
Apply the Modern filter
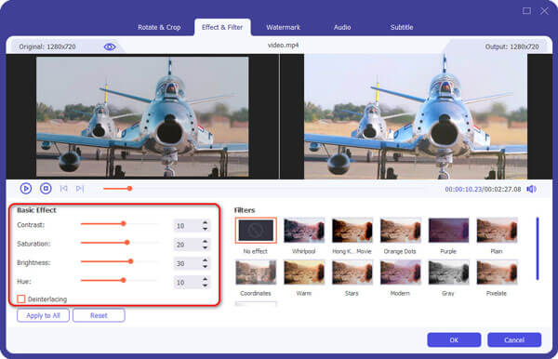click(400, 273)
